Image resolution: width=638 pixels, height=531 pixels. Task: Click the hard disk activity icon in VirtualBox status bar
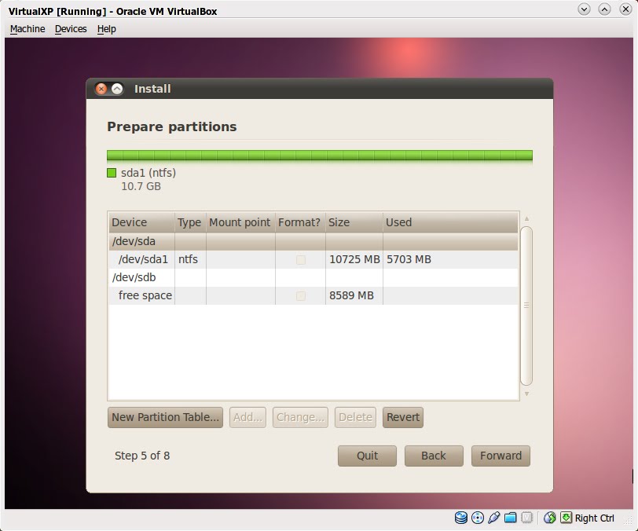(460, 518)
